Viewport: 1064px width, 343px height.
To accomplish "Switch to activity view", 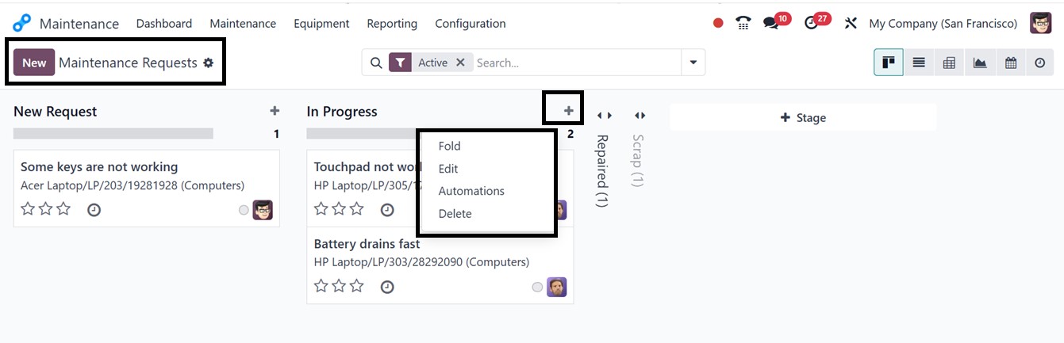I will [1040, 63].
